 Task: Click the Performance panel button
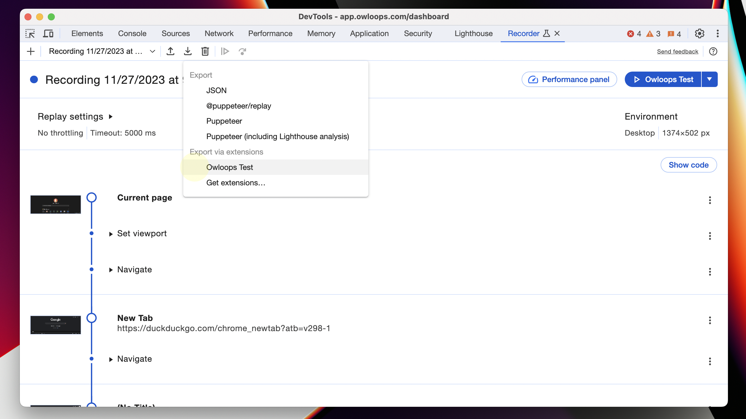pos(569,79)
